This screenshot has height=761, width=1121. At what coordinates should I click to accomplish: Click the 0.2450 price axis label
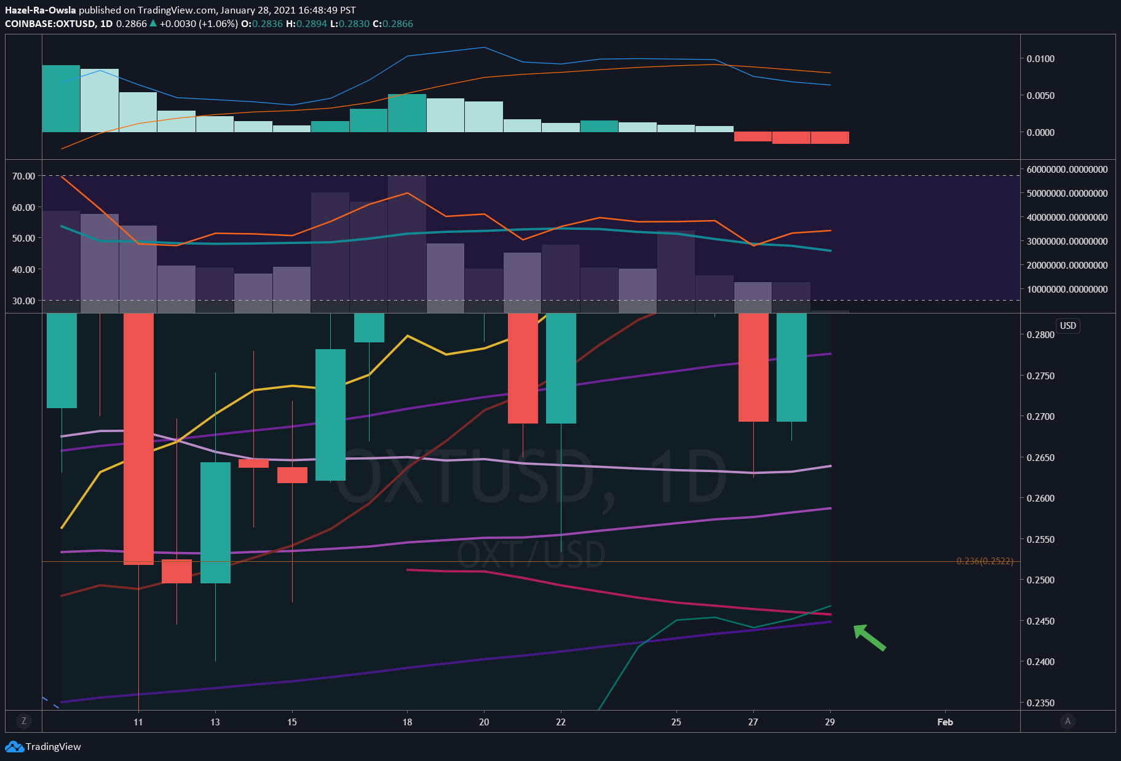(x=1040, y=621)
